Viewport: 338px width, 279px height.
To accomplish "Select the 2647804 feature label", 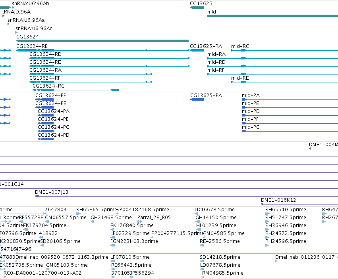I will (x=55, y=210).
